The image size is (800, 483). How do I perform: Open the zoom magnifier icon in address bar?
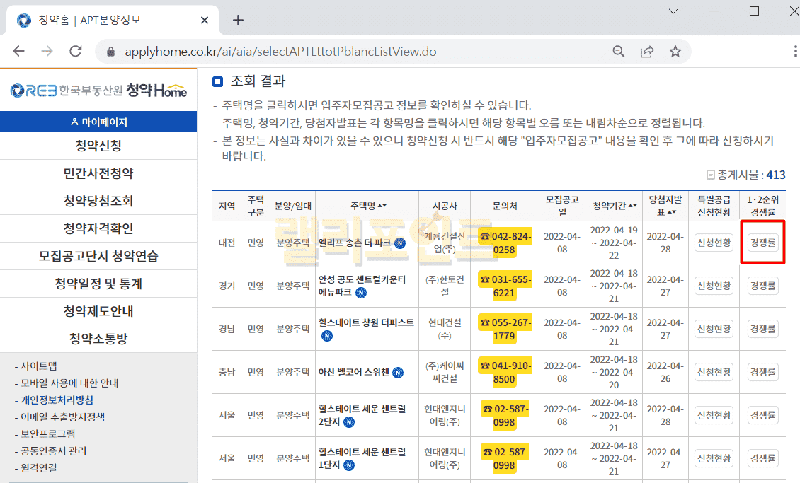[619, 51]
